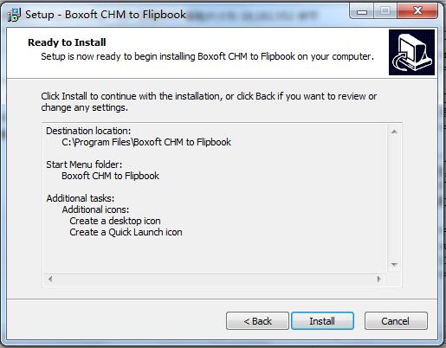446x348 pixels.
Task: Click the horizontal scrollbar track in summary box
Action: [215, 279]
